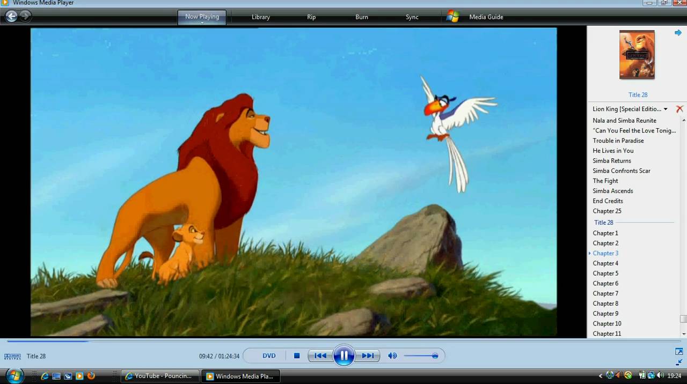This screenshot has width=687, height=384.
Task: Open the Sync tab
Action: [x=412, y=17]
